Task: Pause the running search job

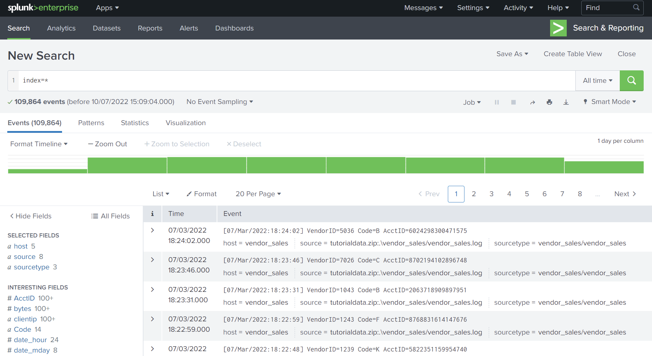Action: (497, 102)
